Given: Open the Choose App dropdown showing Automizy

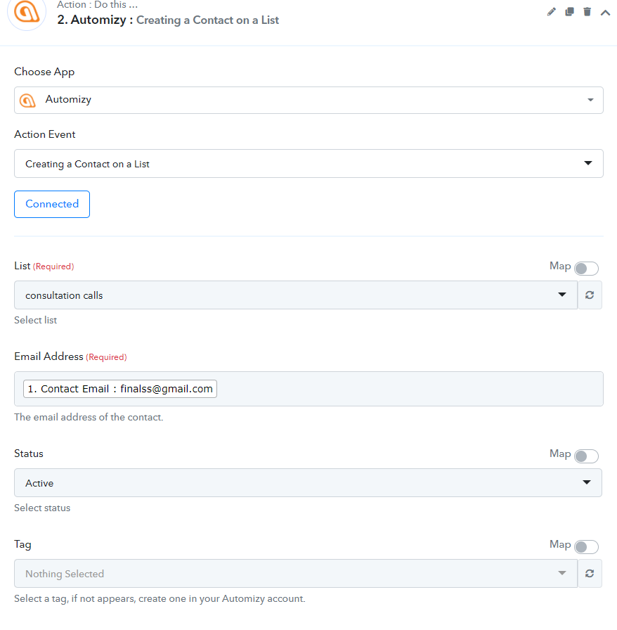Looking at the screenshot, I should [308, 100].
